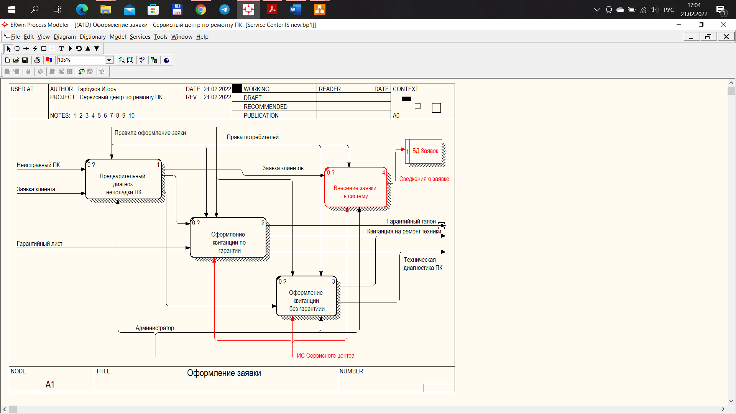736x414 pixels.
Task: Pick the Data Store tool
Action: (x=53, y=49)
